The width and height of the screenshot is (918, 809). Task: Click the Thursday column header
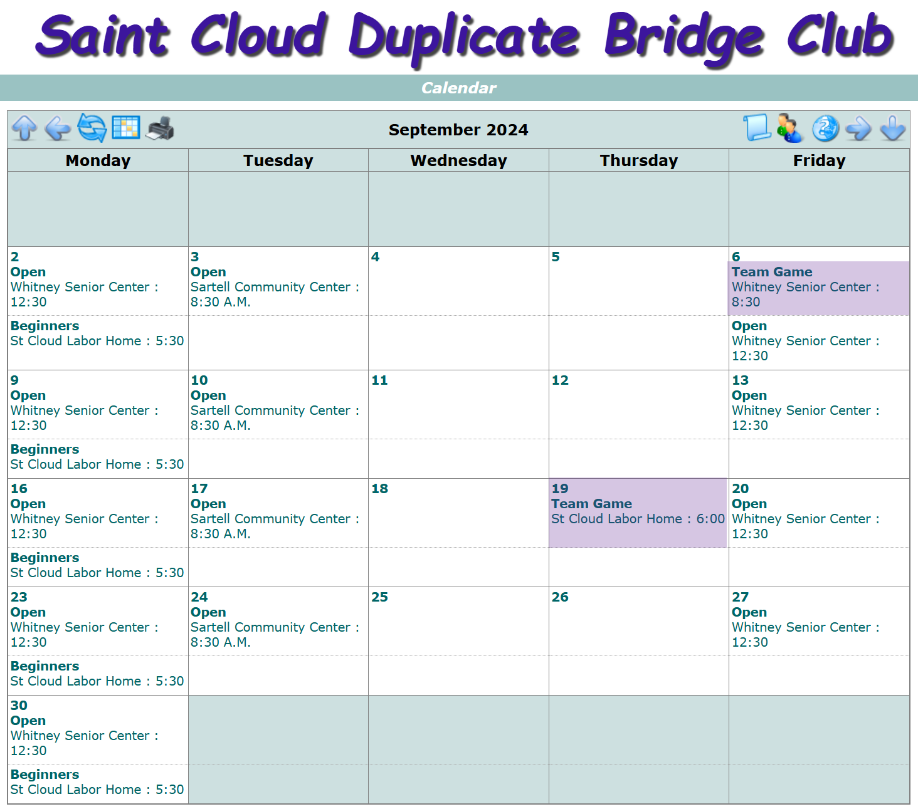point(639,160)
